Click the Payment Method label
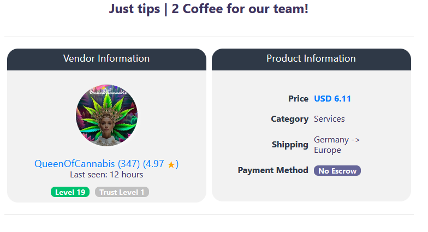 (x=273, y=170)
